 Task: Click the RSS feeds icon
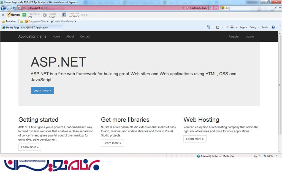tap(218, 27)
